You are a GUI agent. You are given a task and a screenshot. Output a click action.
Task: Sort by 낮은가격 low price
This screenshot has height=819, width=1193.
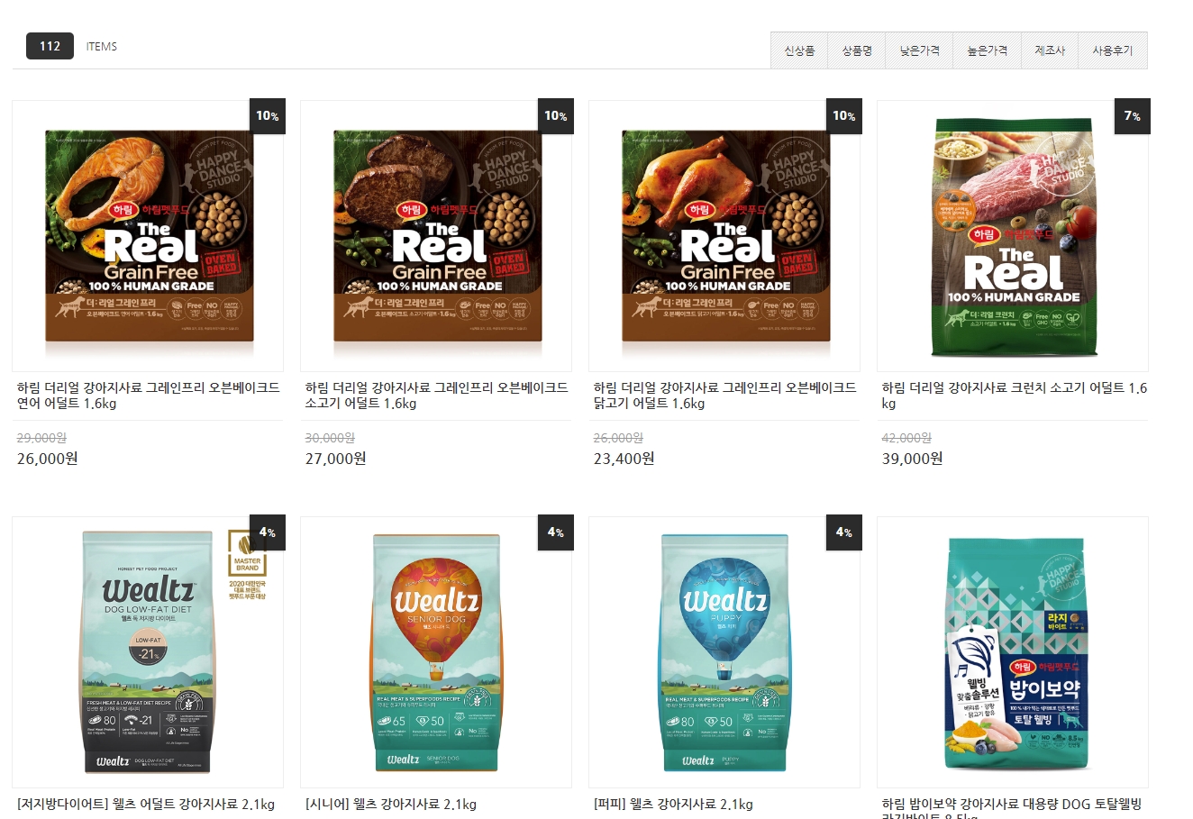coord(919,50)
